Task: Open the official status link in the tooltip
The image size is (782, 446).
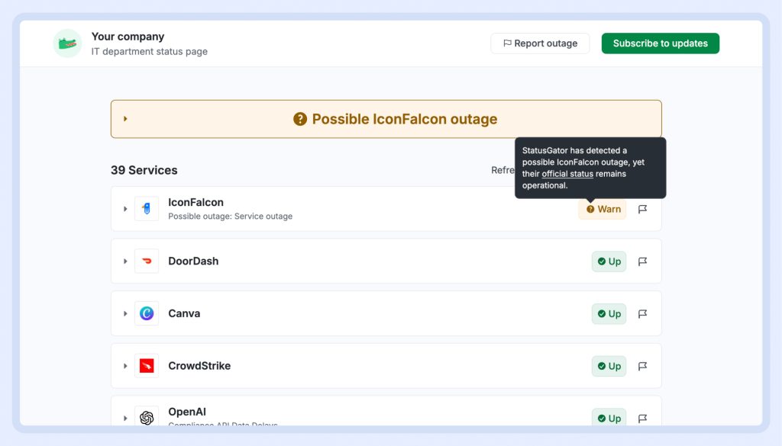Action: pyautogui.click(x=567, y=174)
